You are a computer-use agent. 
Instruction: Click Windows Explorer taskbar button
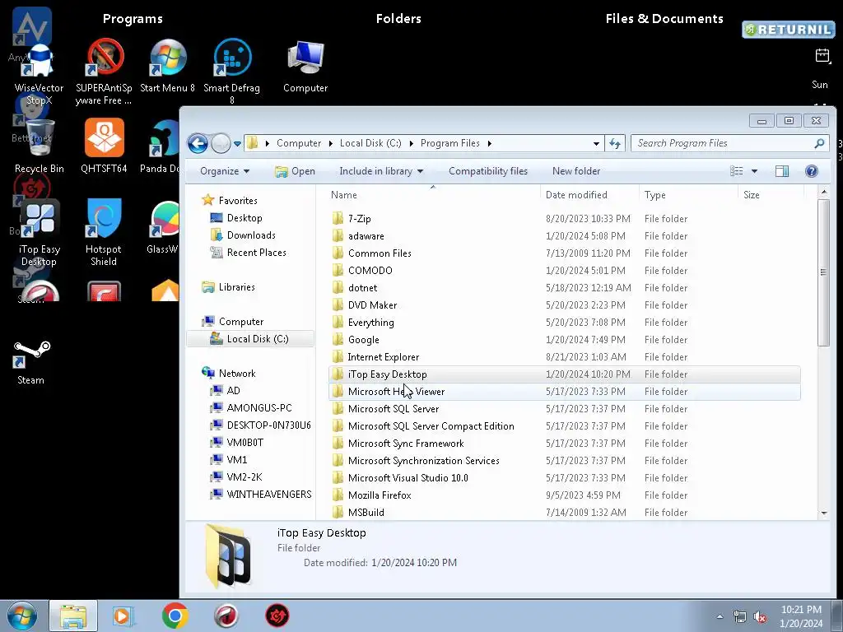[x=73, y=616]
